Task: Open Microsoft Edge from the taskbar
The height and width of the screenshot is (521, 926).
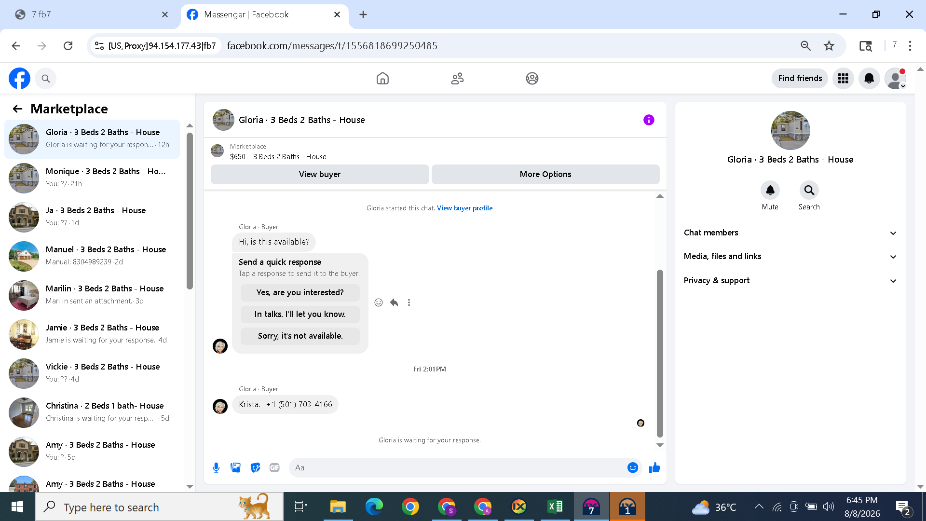Action: pyautogui.click(x=374, y=507)
